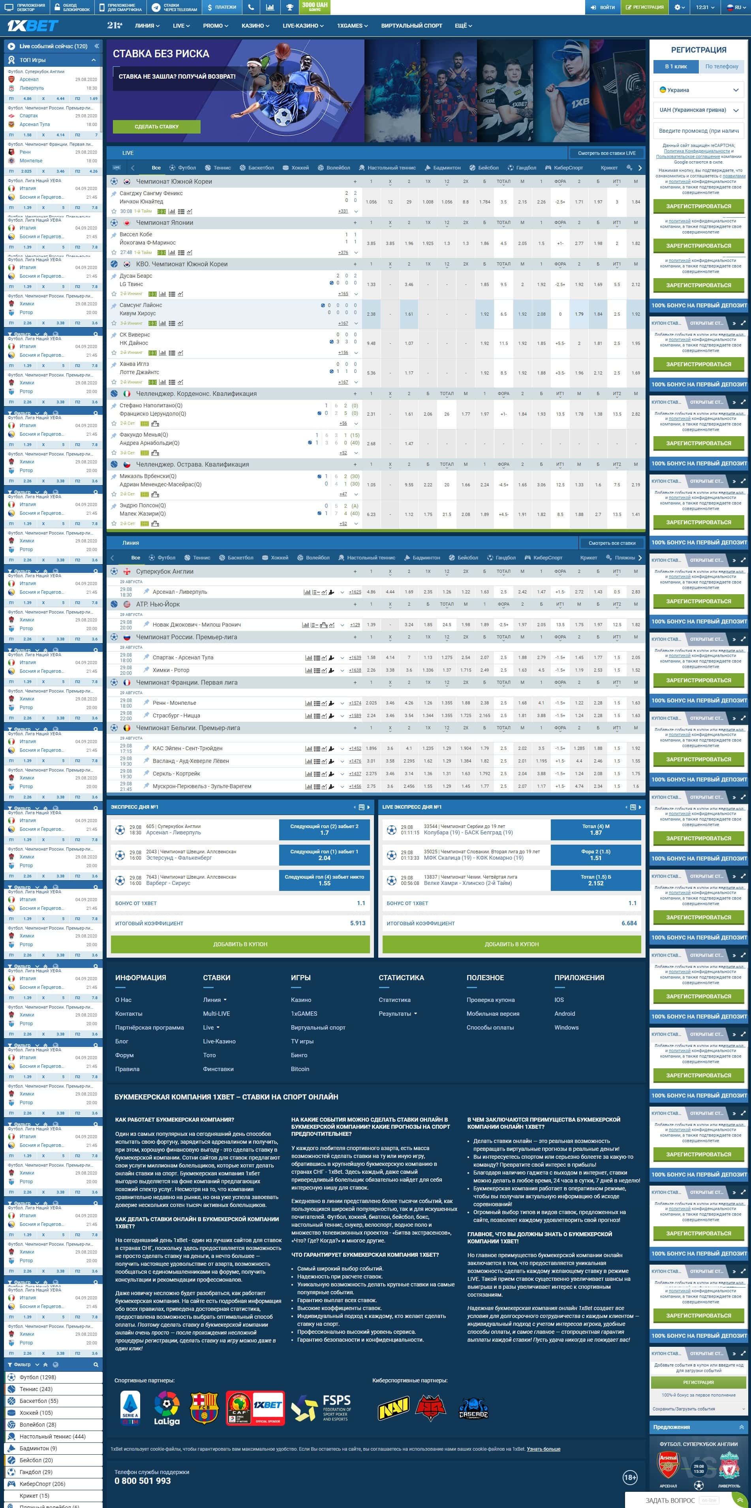Select Футбол tab in LIVE section

(x=182, y=168)
